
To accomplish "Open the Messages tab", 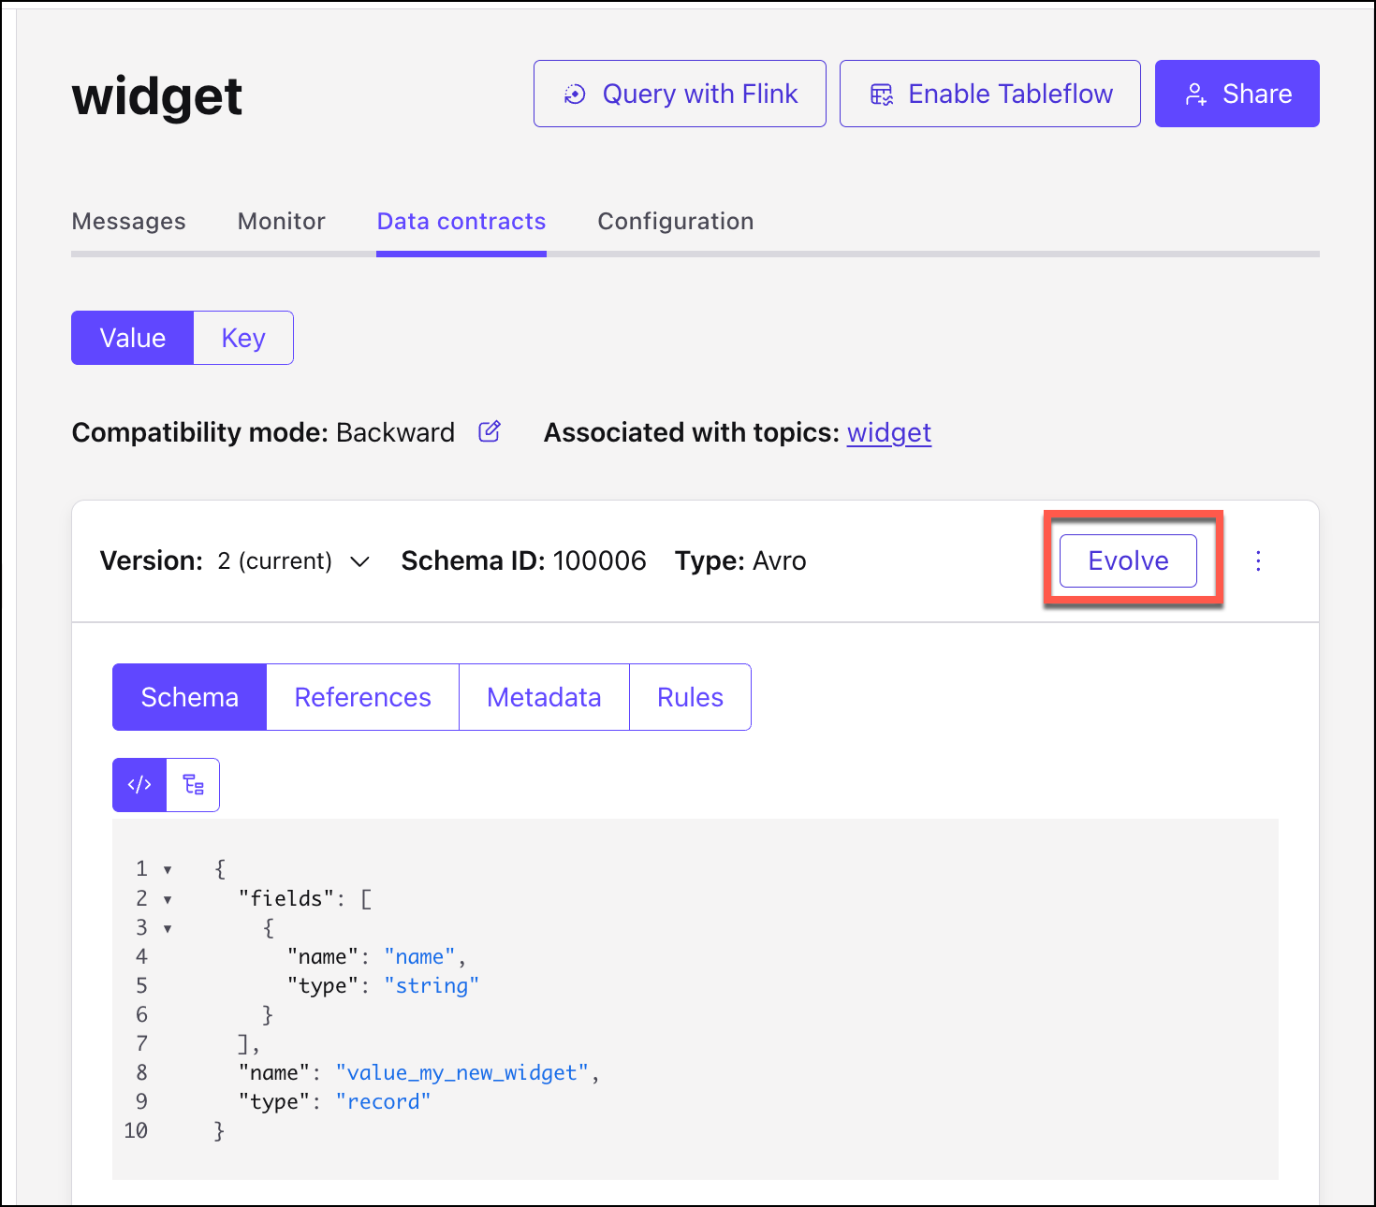I will pos(129,221).
